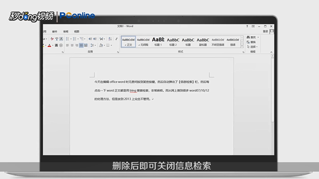This screenshot has height=179, width=319.
Task: Open the Styles pane launcher
Action: click(243, 52)
